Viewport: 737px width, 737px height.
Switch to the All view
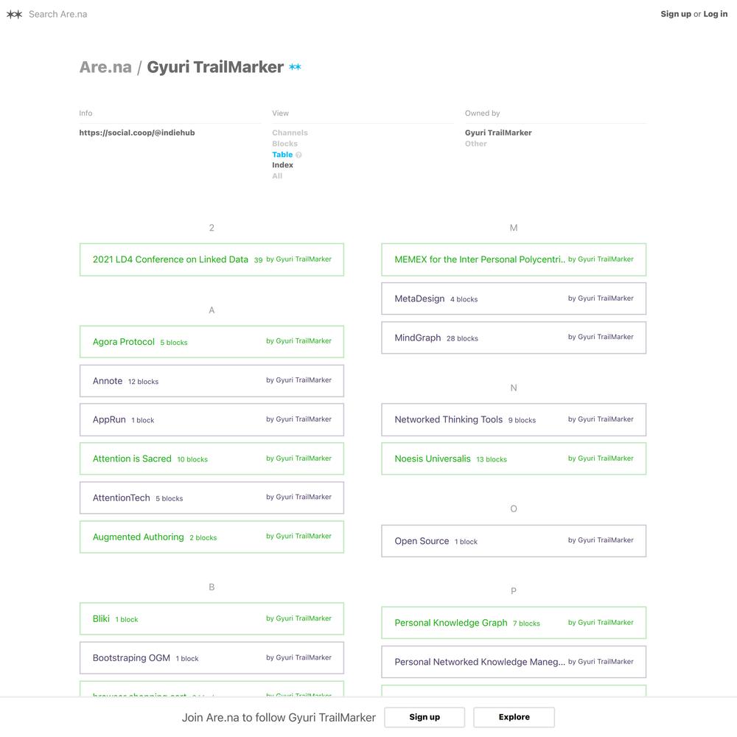277,176
